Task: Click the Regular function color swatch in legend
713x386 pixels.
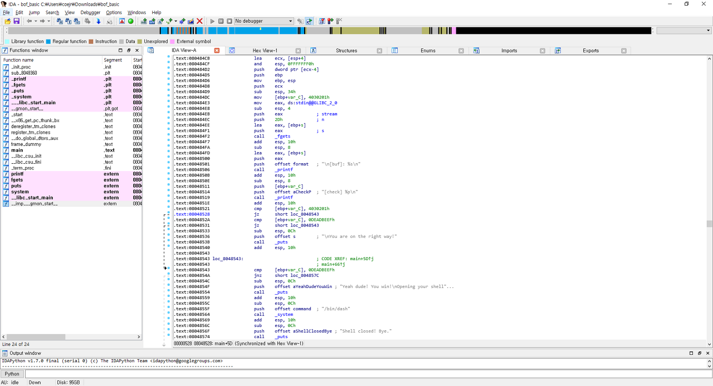Action: pos(48,41)
